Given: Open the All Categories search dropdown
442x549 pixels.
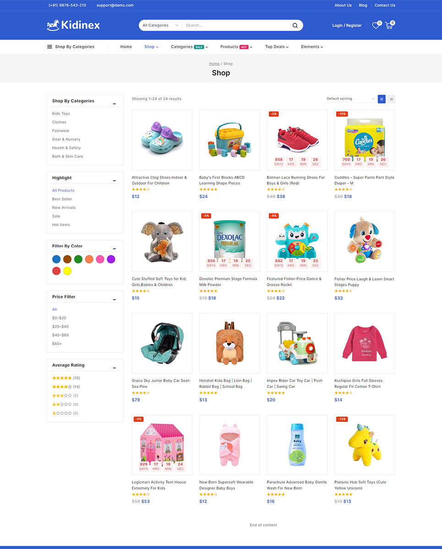Looking at the screenshot, I should (160, 26).
